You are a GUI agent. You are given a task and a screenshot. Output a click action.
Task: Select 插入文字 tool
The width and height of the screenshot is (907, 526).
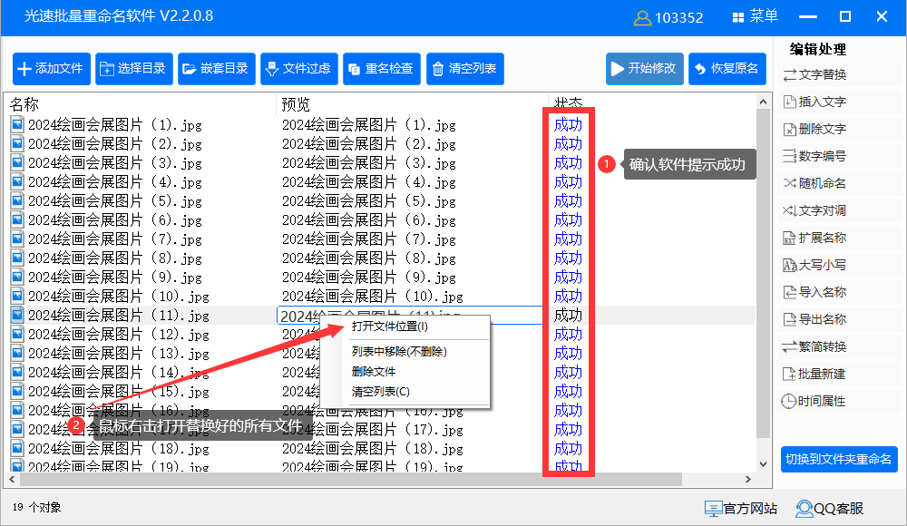pyautogui.click(x=815, y=102)
